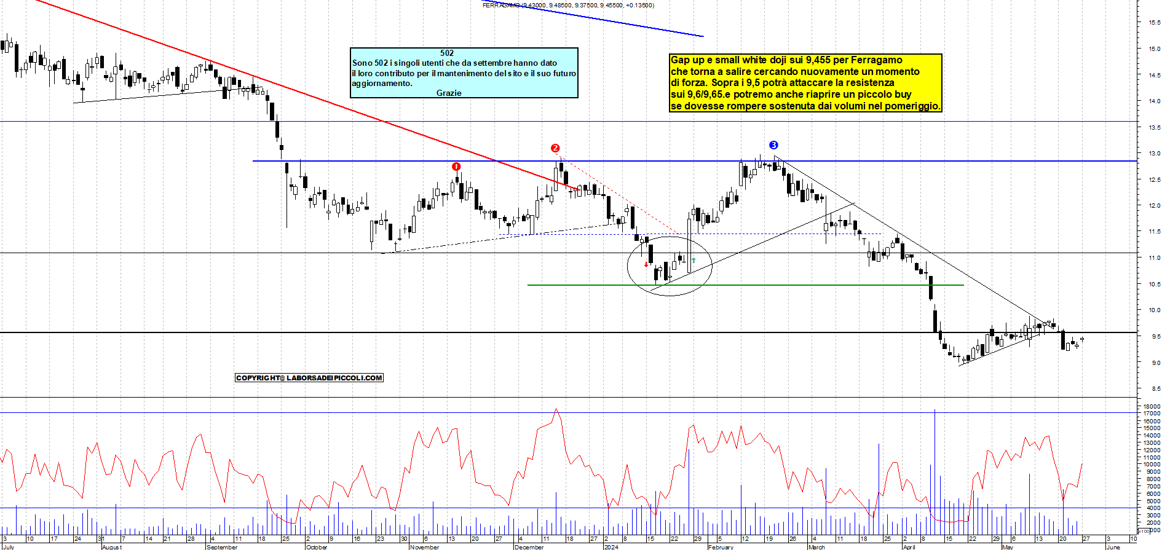Click the 'February' month label on the time axis

pos(721,547)
